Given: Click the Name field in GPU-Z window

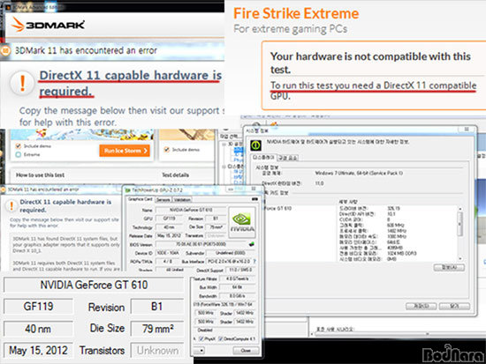Looking at the screenshot, I should tap(191, 210).
